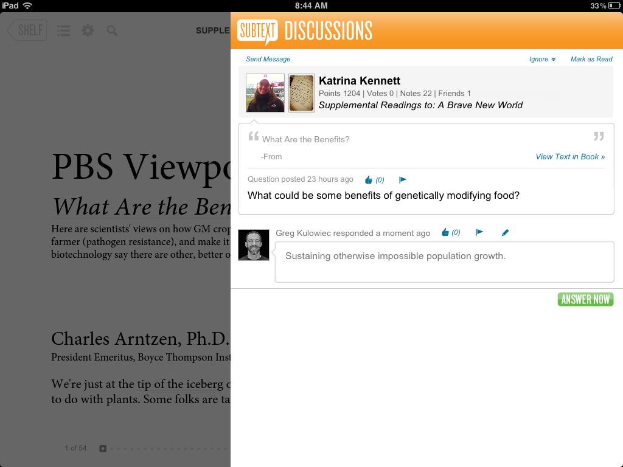Click Send Message link
The width and height of the screenshot is (623, 467).
point(268,59)
